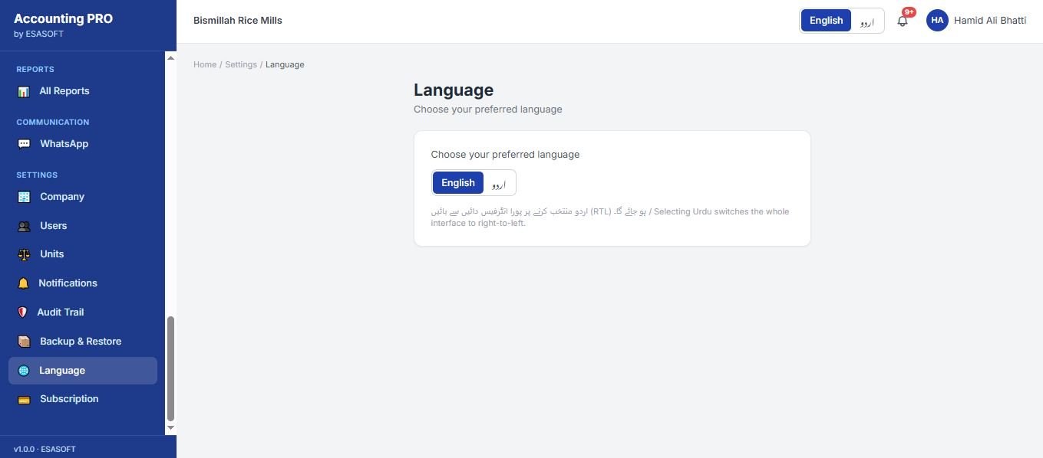1043x458 pixels.
Task: Click the COMMUNICATION section heading
Action: (x=53, y=122)
